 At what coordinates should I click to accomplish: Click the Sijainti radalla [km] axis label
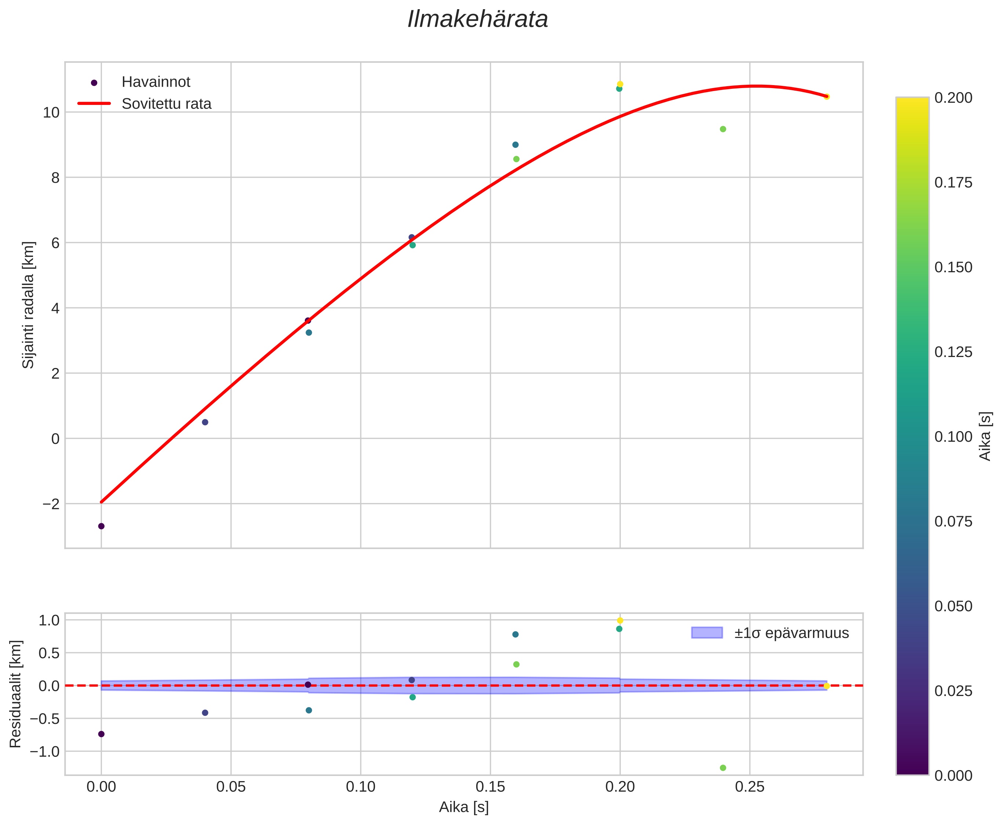(x=29, y=305)
